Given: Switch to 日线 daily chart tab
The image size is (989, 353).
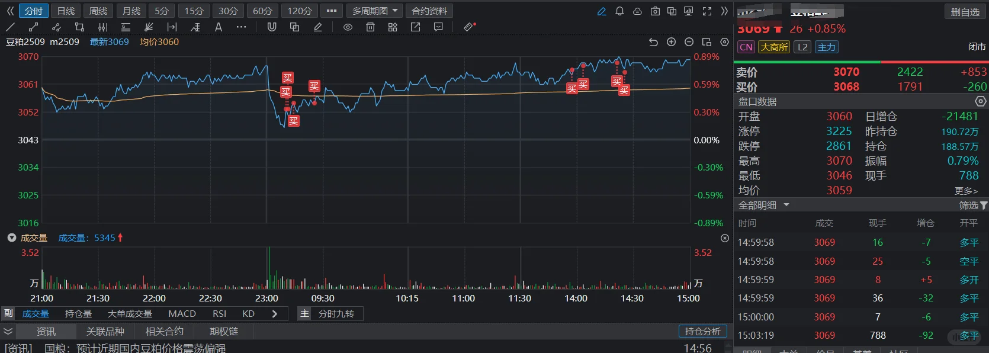Looking at the screenshot, I should coord(66,11).
